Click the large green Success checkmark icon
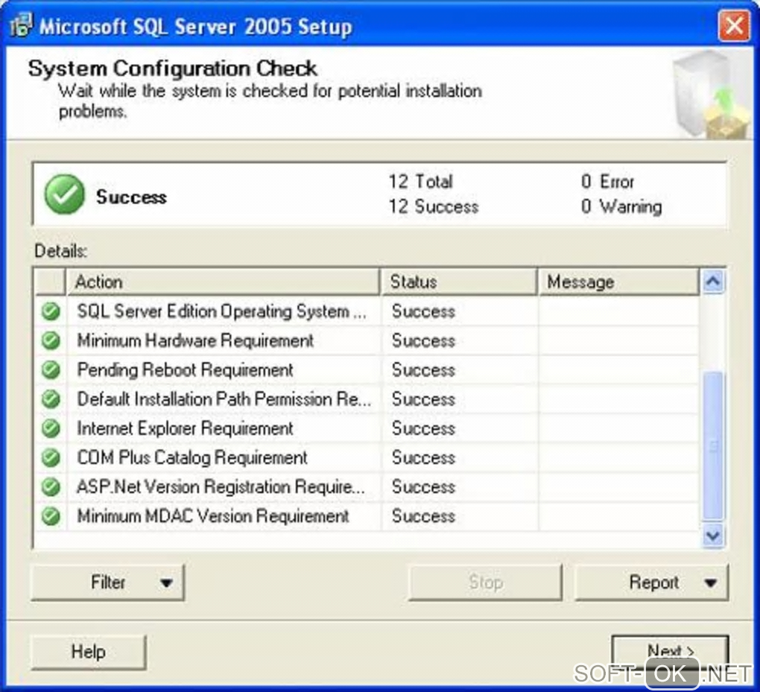This screenshot has width=760, height=692. tap(65, 194)
